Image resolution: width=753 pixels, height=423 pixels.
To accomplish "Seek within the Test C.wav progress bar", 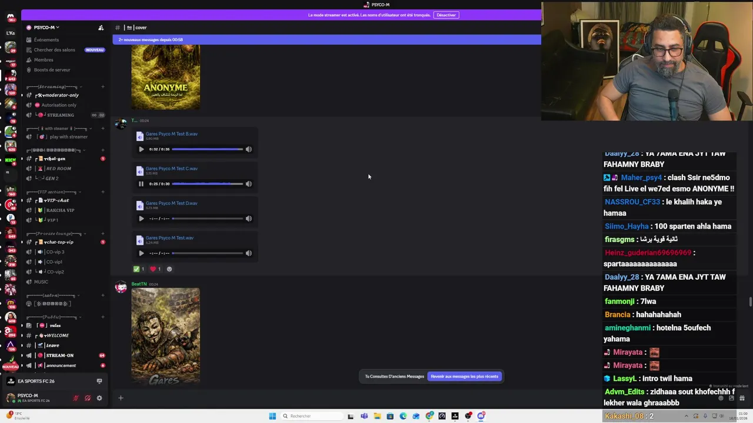I will (x=207, y=184).
